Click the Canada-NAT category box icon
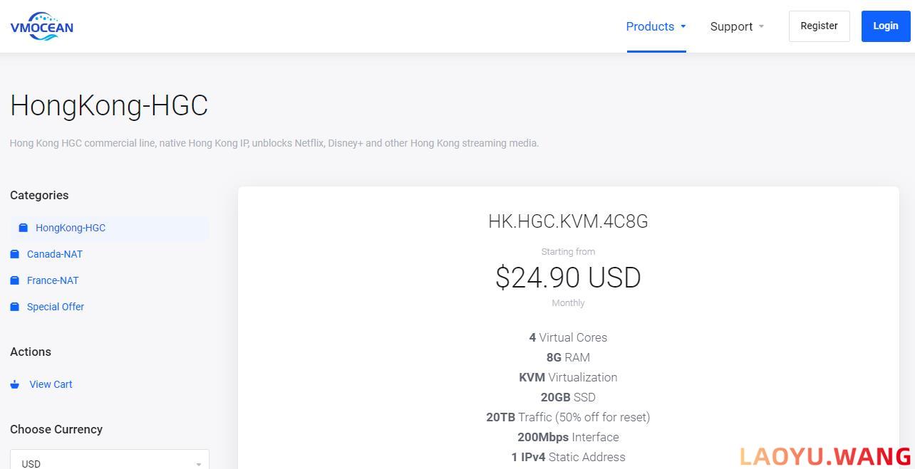The width and height of the screenshot is (915, 469). point(15,254)
